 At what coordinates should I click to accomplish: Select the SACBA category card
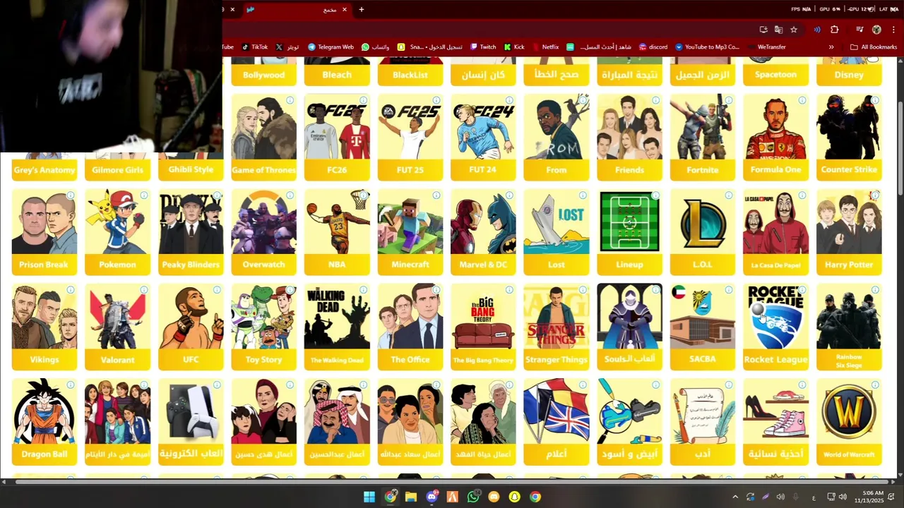point(703,327)
